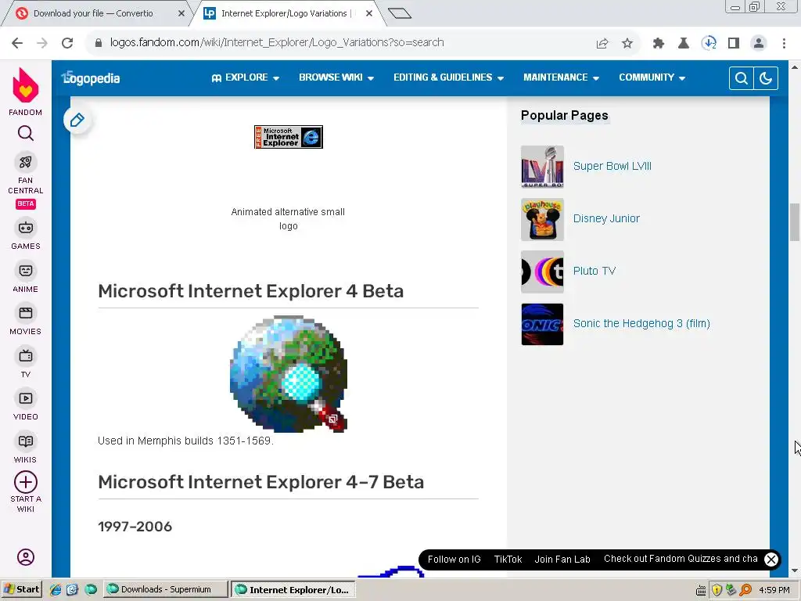Click the browser forward arrow

coord(42,43)
